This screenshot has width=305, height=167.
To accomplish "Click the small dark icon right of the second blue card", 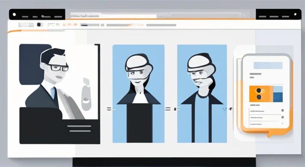I will [230, 109].
